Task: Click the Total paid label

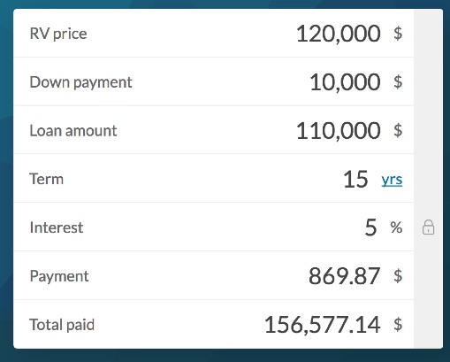Action: 62,325
